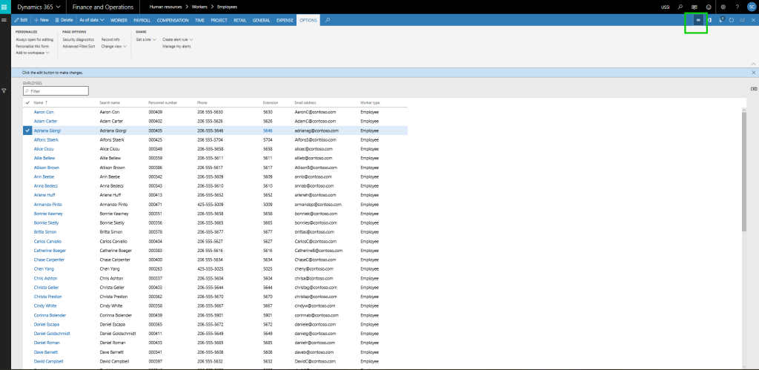Open the USSI company picker
The image size is (759, 370).
pyautogui.click(x=666, y=7)
